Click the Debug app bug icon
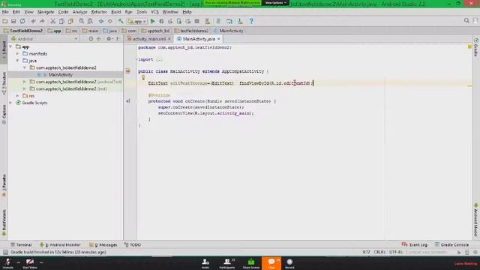This screenshot has width=480, height=270. click(x=161, y=21)
